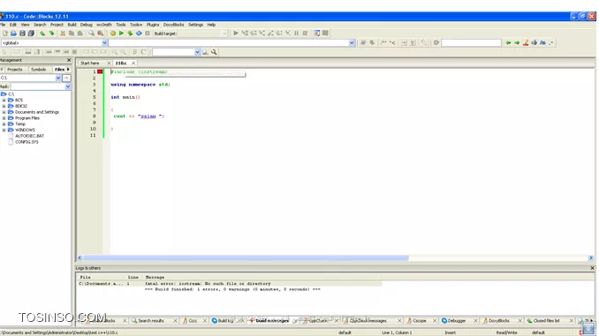Click the Cut scissors icon
Image resolution: width=599 pixels, height=336 pixels.
coord(63,34)
